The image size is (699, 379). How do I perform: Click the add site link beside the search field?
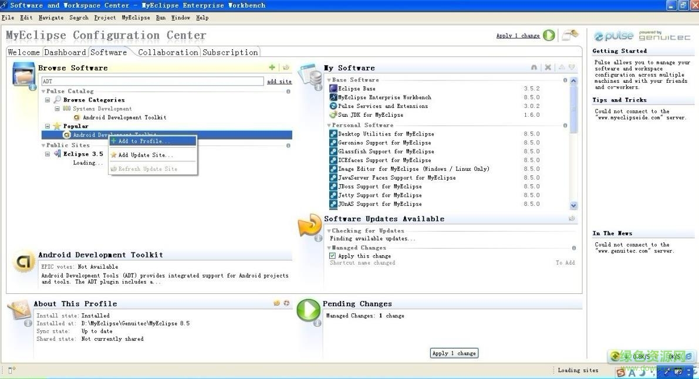point(279,82)
